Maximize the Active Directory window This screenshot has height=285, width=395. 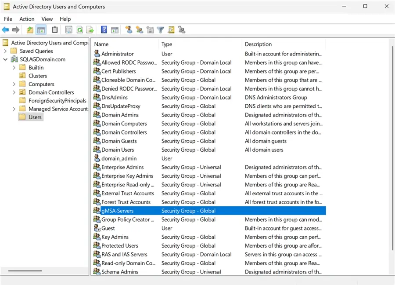tap(365, 6)
